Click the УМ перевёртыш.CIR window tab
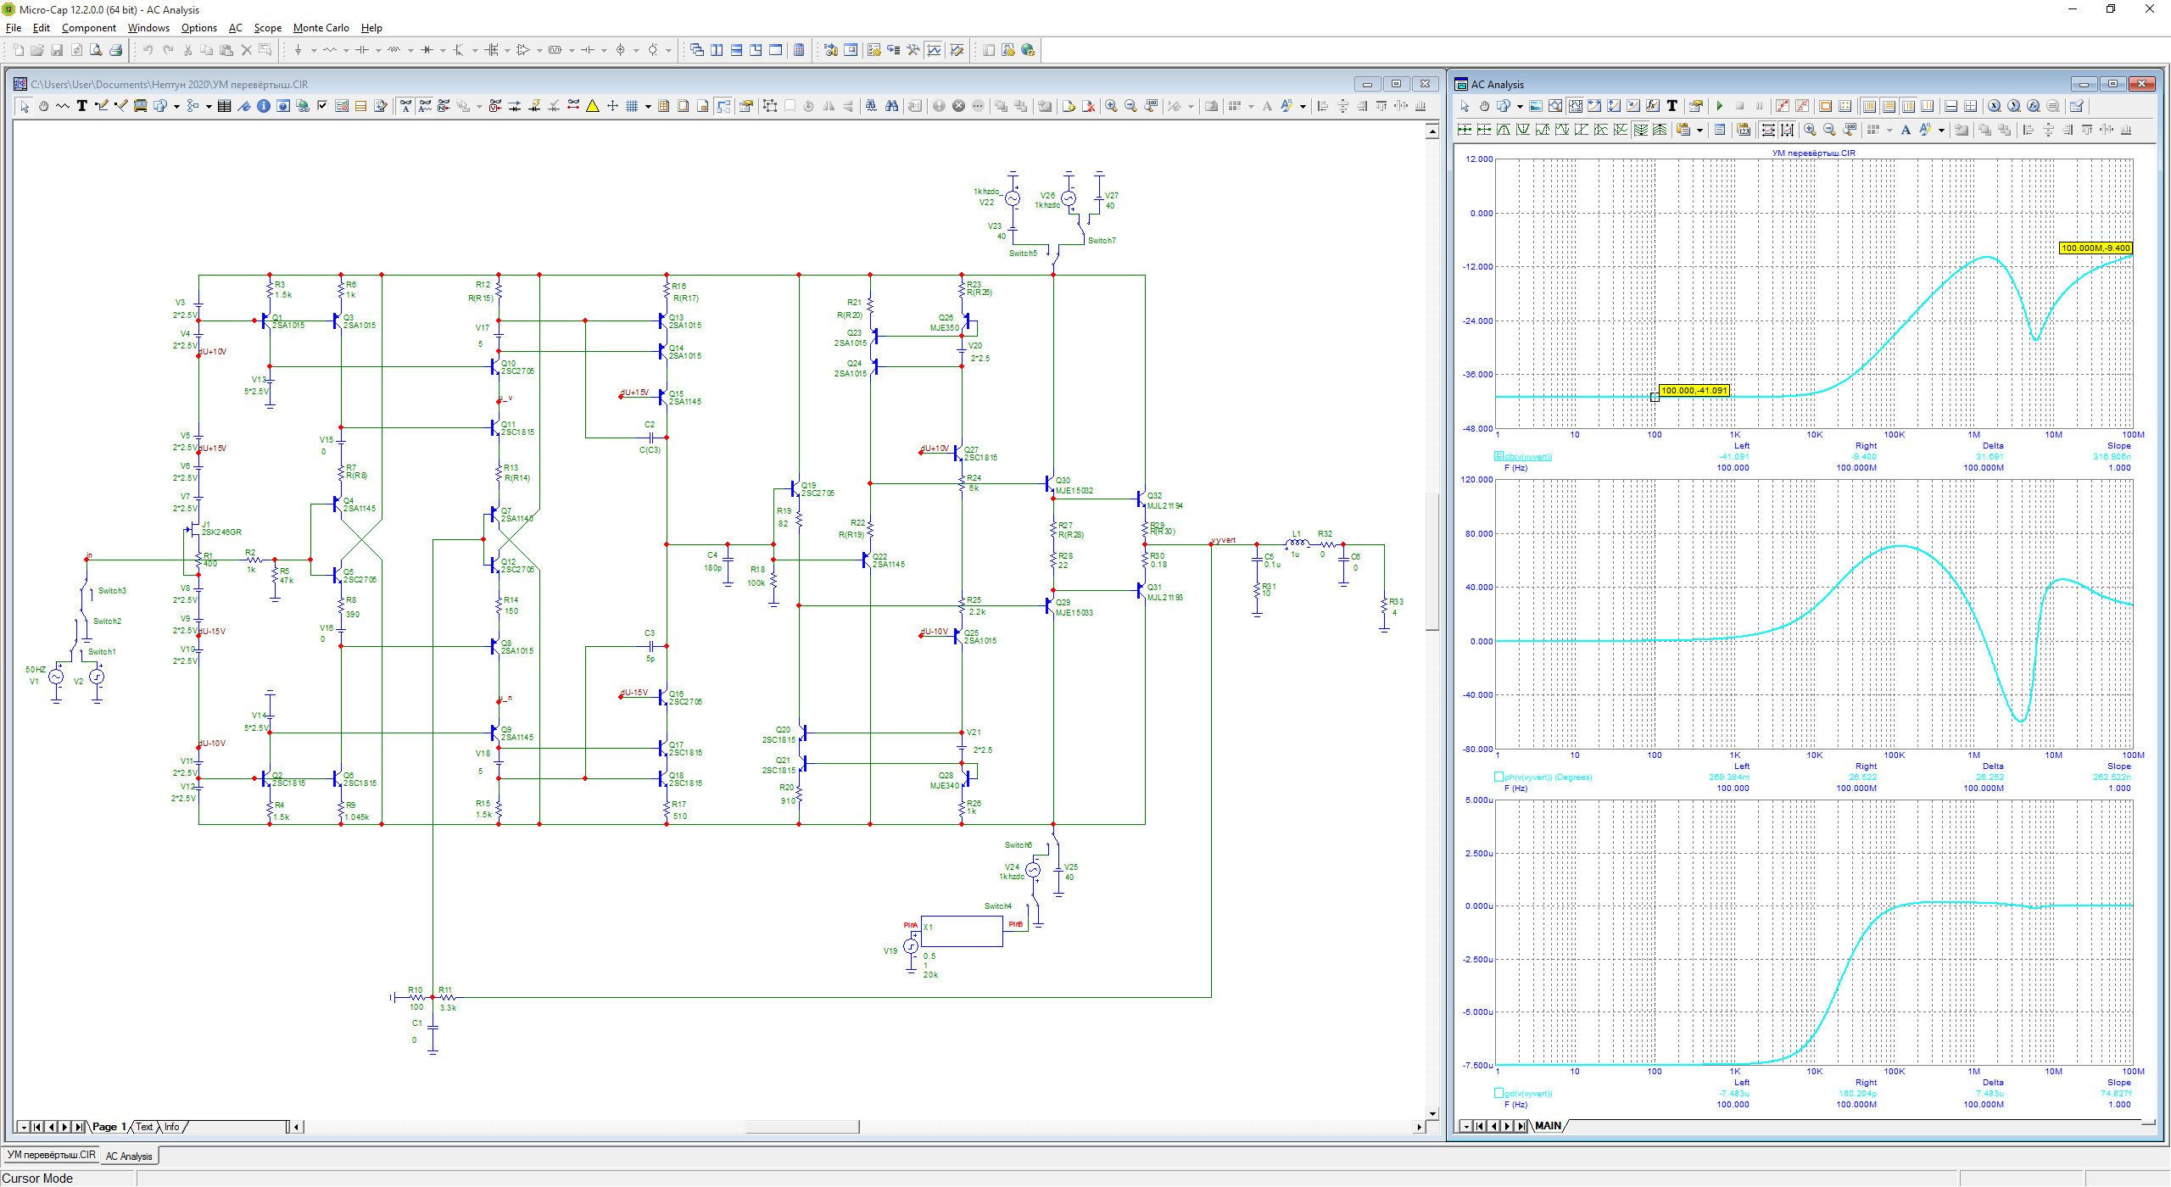 51,1155
